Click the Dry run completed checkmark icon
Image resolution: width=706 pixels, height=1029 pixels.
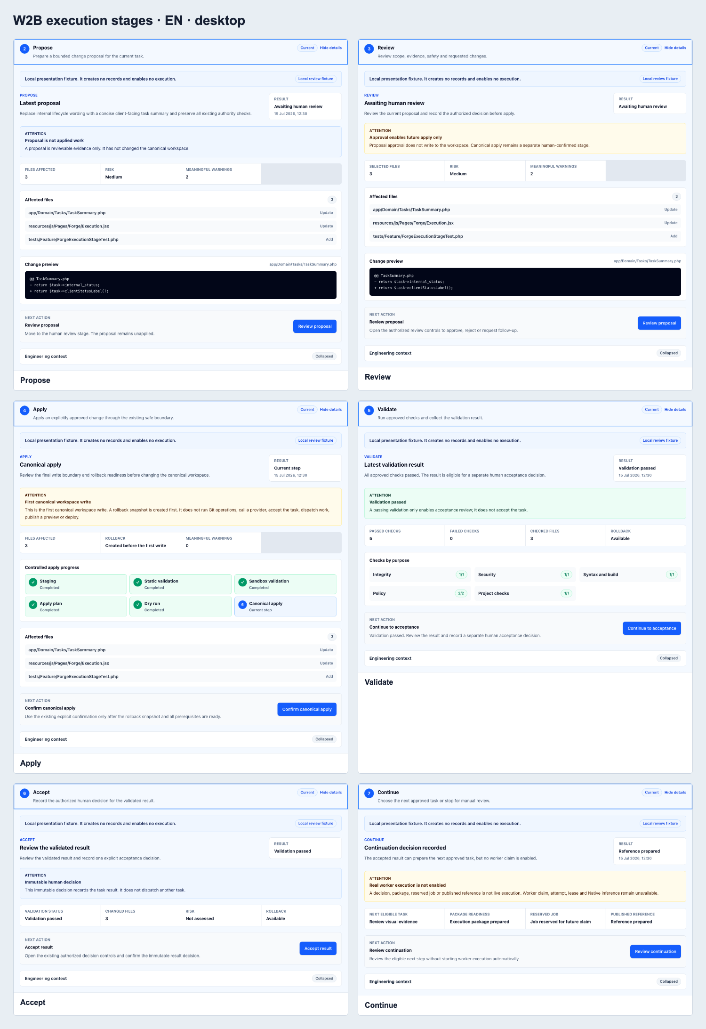pos(137,605)
